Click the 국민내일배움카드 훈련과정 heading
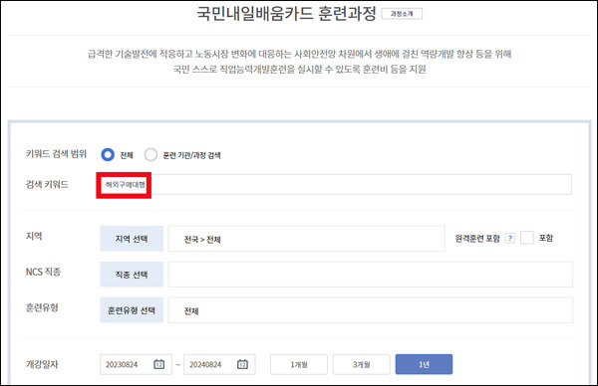This screenshot has height=386, width=598. click(286, 14)
